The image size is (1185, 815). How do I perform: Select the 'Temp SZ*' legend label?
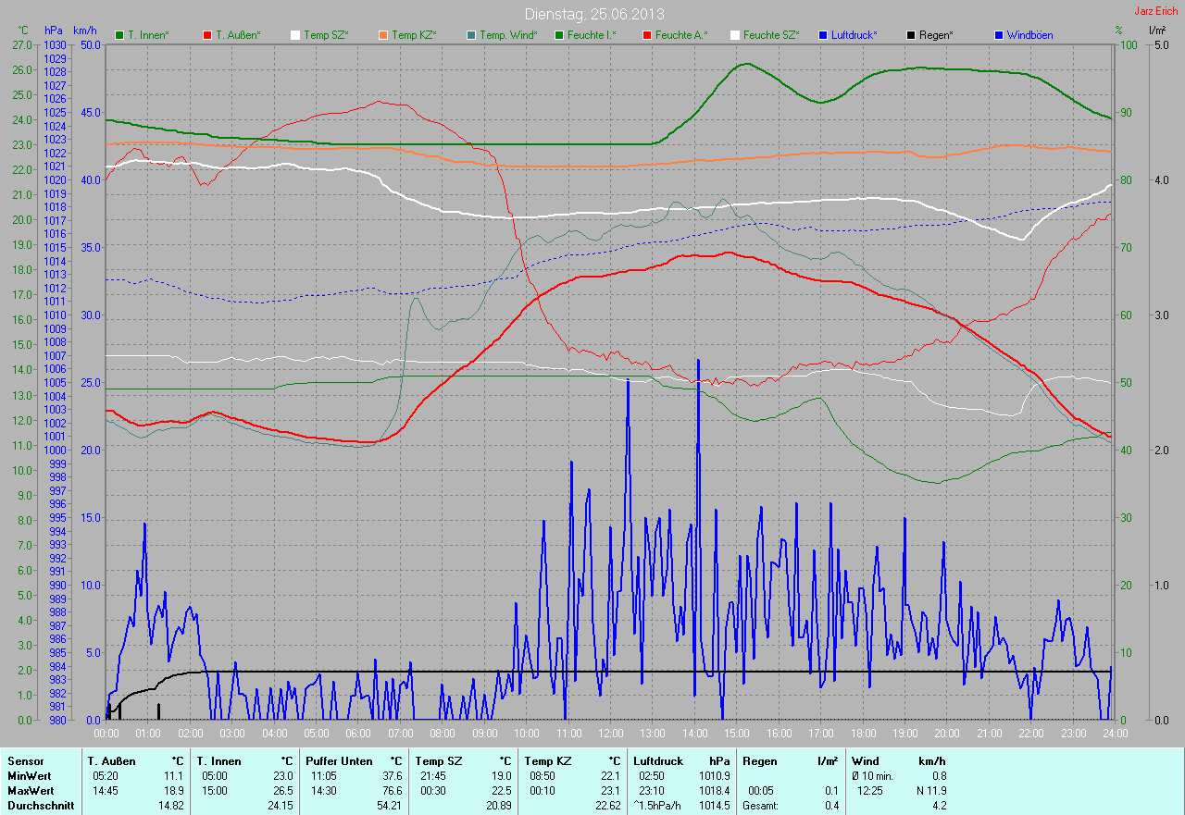pos(325,35)
